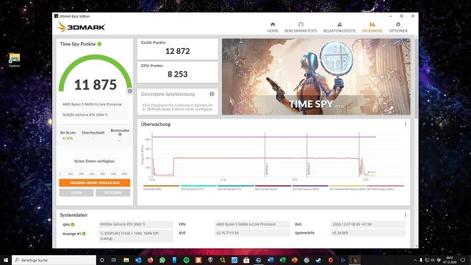Click green check next to Anzeige #1
The image size is (471, 265).
[84, 234]
